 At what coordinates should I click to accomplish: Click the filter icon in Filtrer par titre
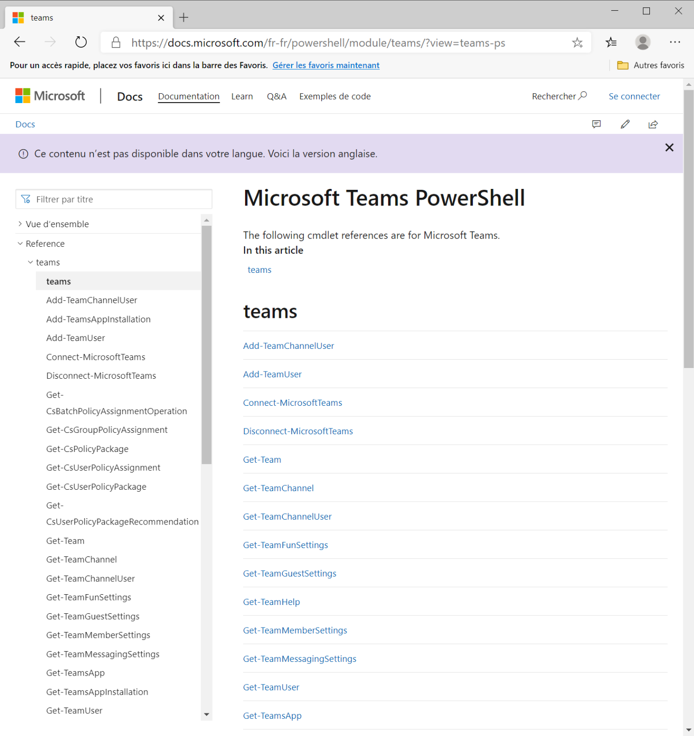[x=26, y=199]
